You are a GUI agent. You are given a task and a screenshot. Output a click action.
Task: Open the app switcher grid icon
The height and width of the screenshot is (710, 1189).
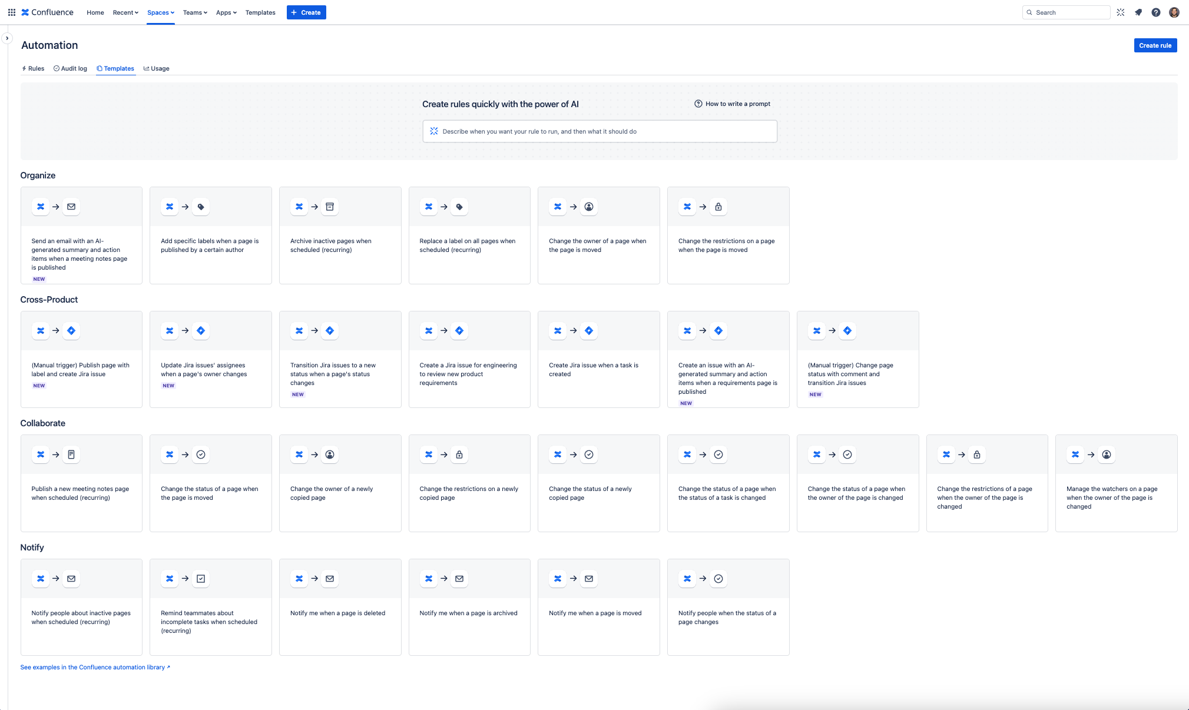click(12, 12)
